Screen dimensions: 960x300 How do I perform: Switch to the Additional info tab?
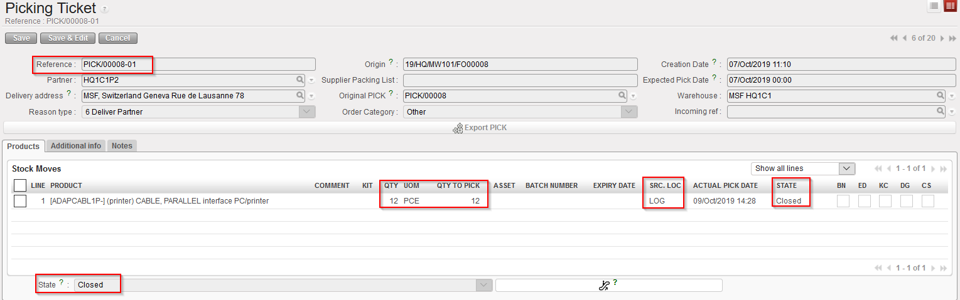pos(75,146)
